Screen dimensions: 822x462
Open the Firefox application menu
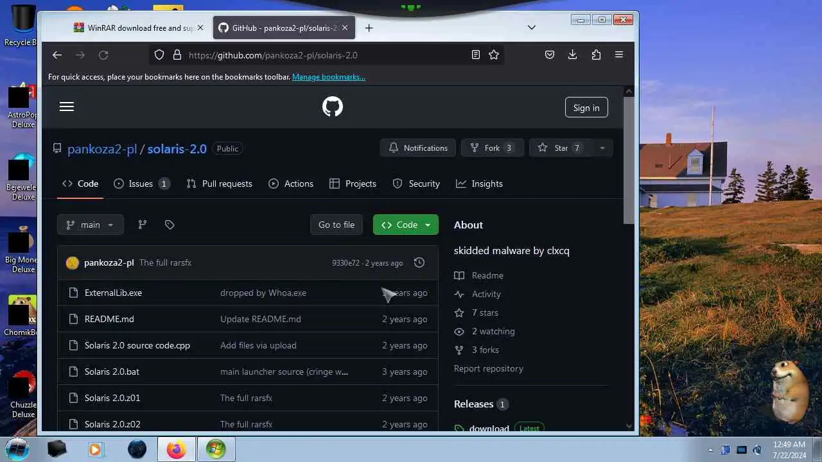[x=619, y=55]
